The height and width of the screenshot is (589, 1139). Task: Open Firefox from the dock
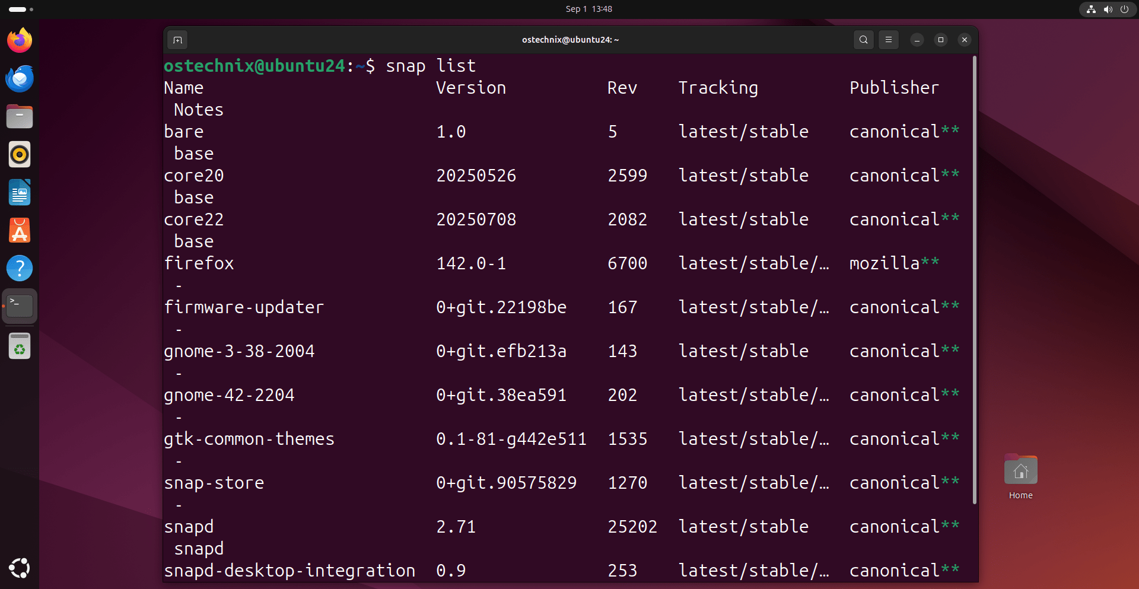click(x=20, y=40)
